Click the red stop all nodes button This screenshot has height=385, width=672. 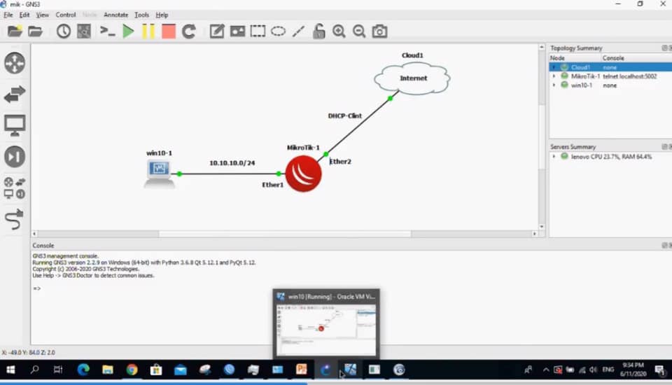(168, 31)
